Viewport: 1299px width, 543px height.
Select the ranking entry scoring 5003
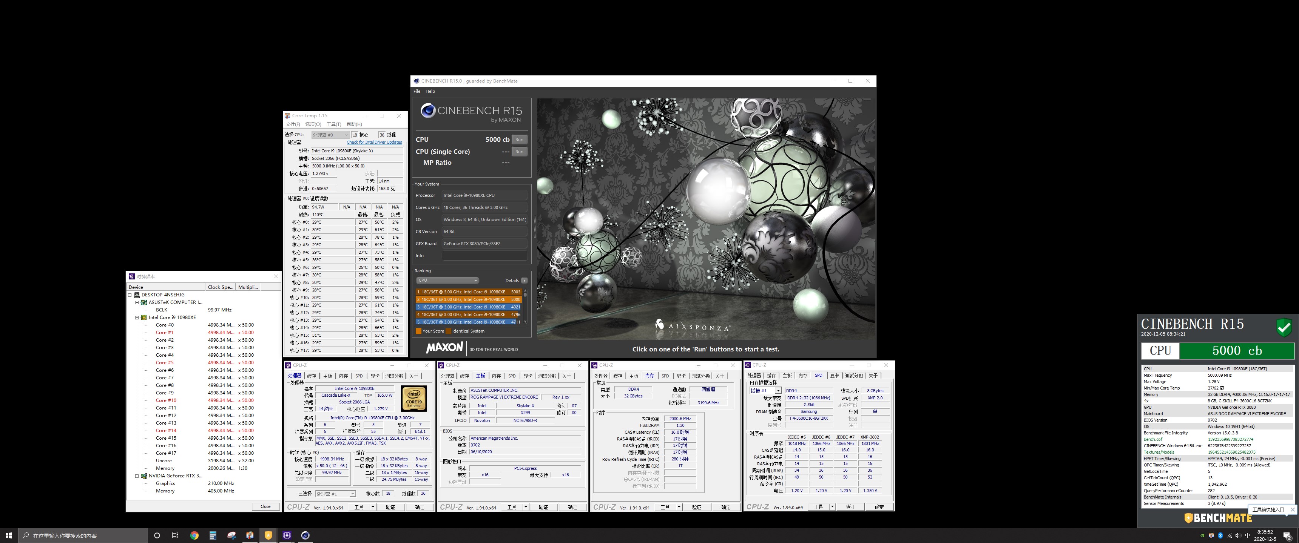point(469,291)
